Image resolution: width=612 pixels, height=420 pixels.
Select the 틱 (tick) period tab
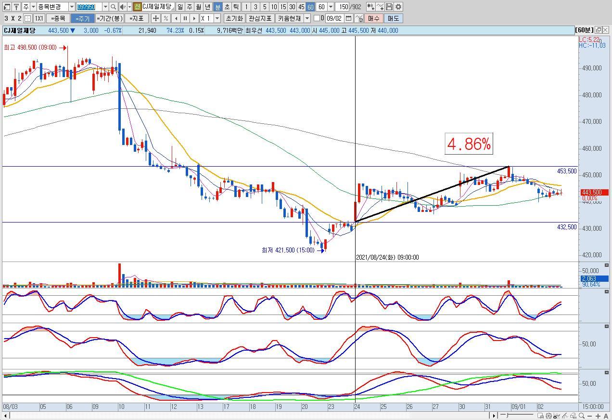pos(236,7)
